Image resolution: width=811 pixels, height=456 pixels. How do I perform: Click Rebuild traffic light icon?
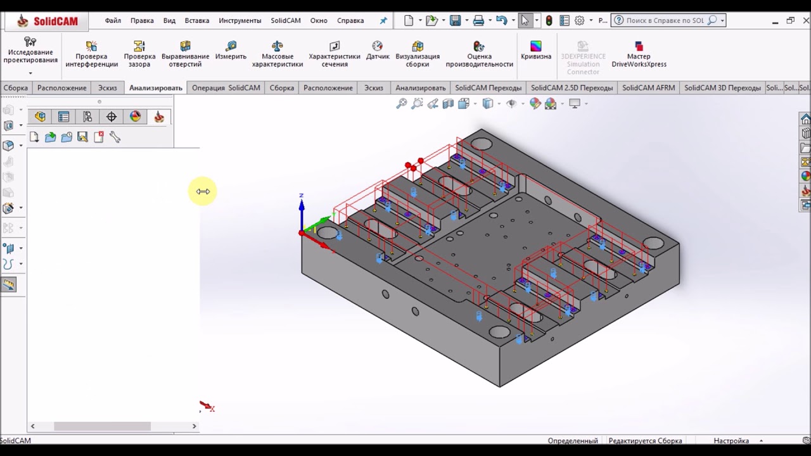click(549, 20)
